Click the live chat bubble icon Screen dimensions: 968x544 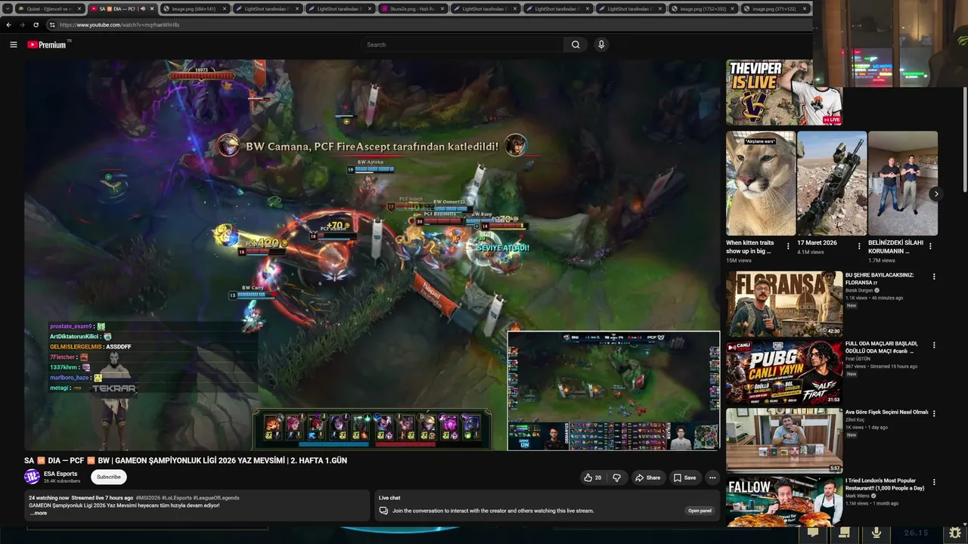click(x=383, y=511)
